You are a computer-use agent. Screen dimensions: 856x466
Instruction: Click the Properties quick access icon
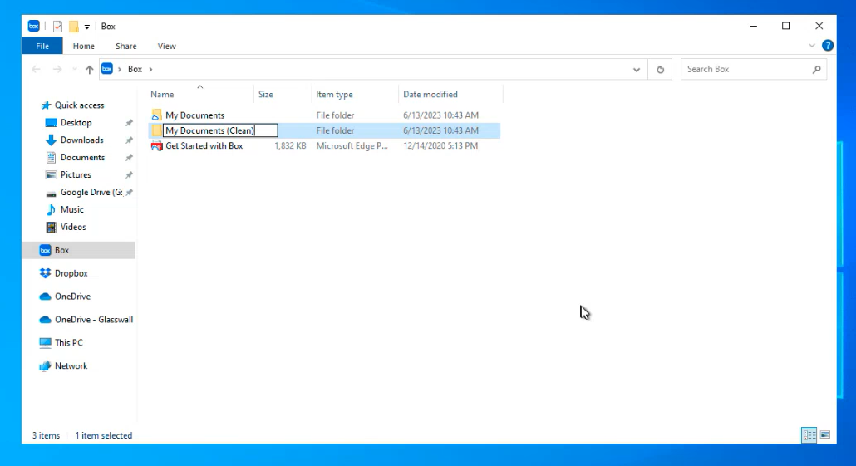[x=58, y=26]
